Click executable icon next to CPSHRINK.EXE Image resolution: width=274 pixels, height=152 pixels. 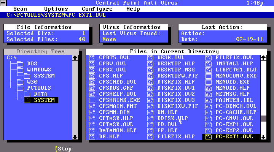point(92,100)
